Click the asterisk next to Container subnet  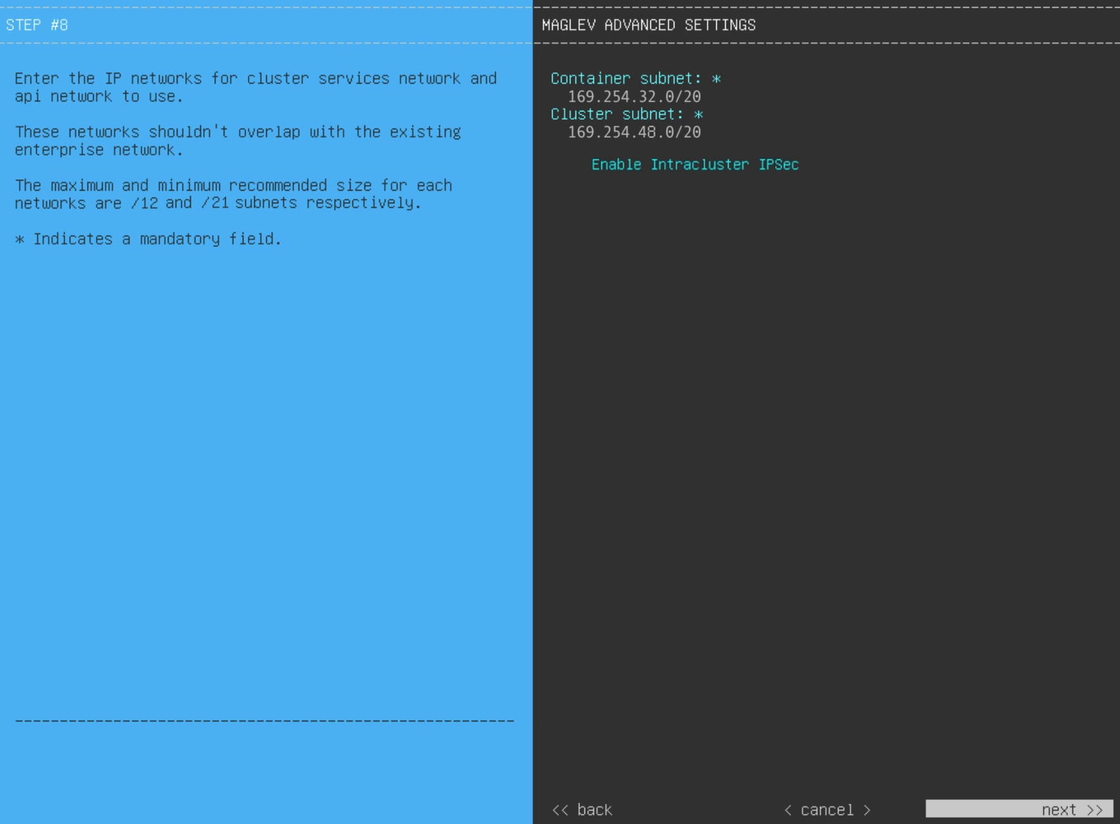click(716, 79)
